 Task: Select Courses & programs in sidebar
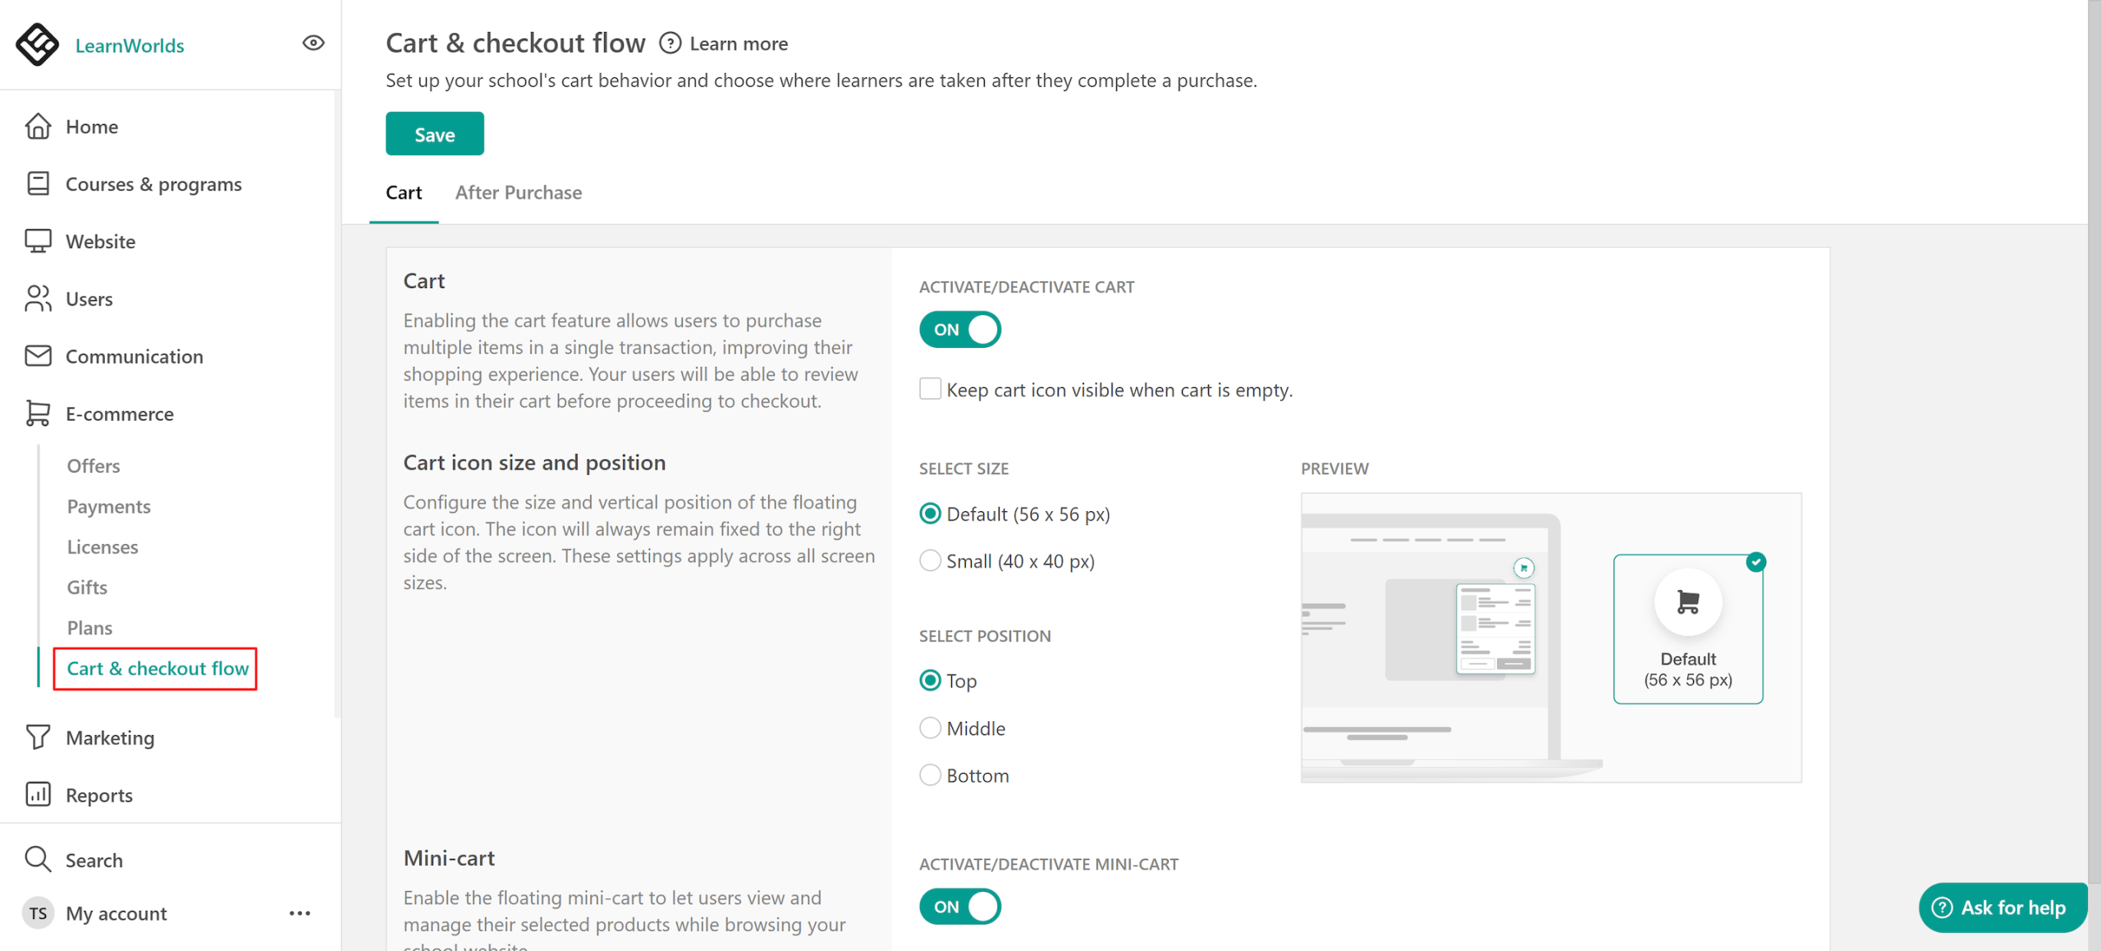click(x=153, y=184)
